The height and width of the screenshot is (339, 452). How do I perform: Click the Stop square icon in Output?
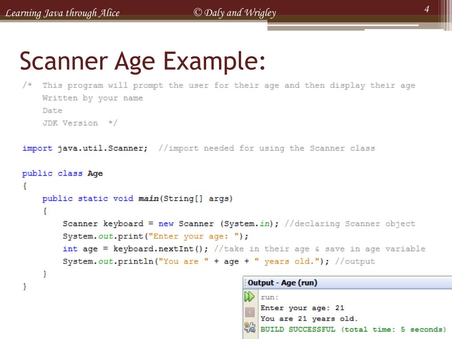click(250, 312)
